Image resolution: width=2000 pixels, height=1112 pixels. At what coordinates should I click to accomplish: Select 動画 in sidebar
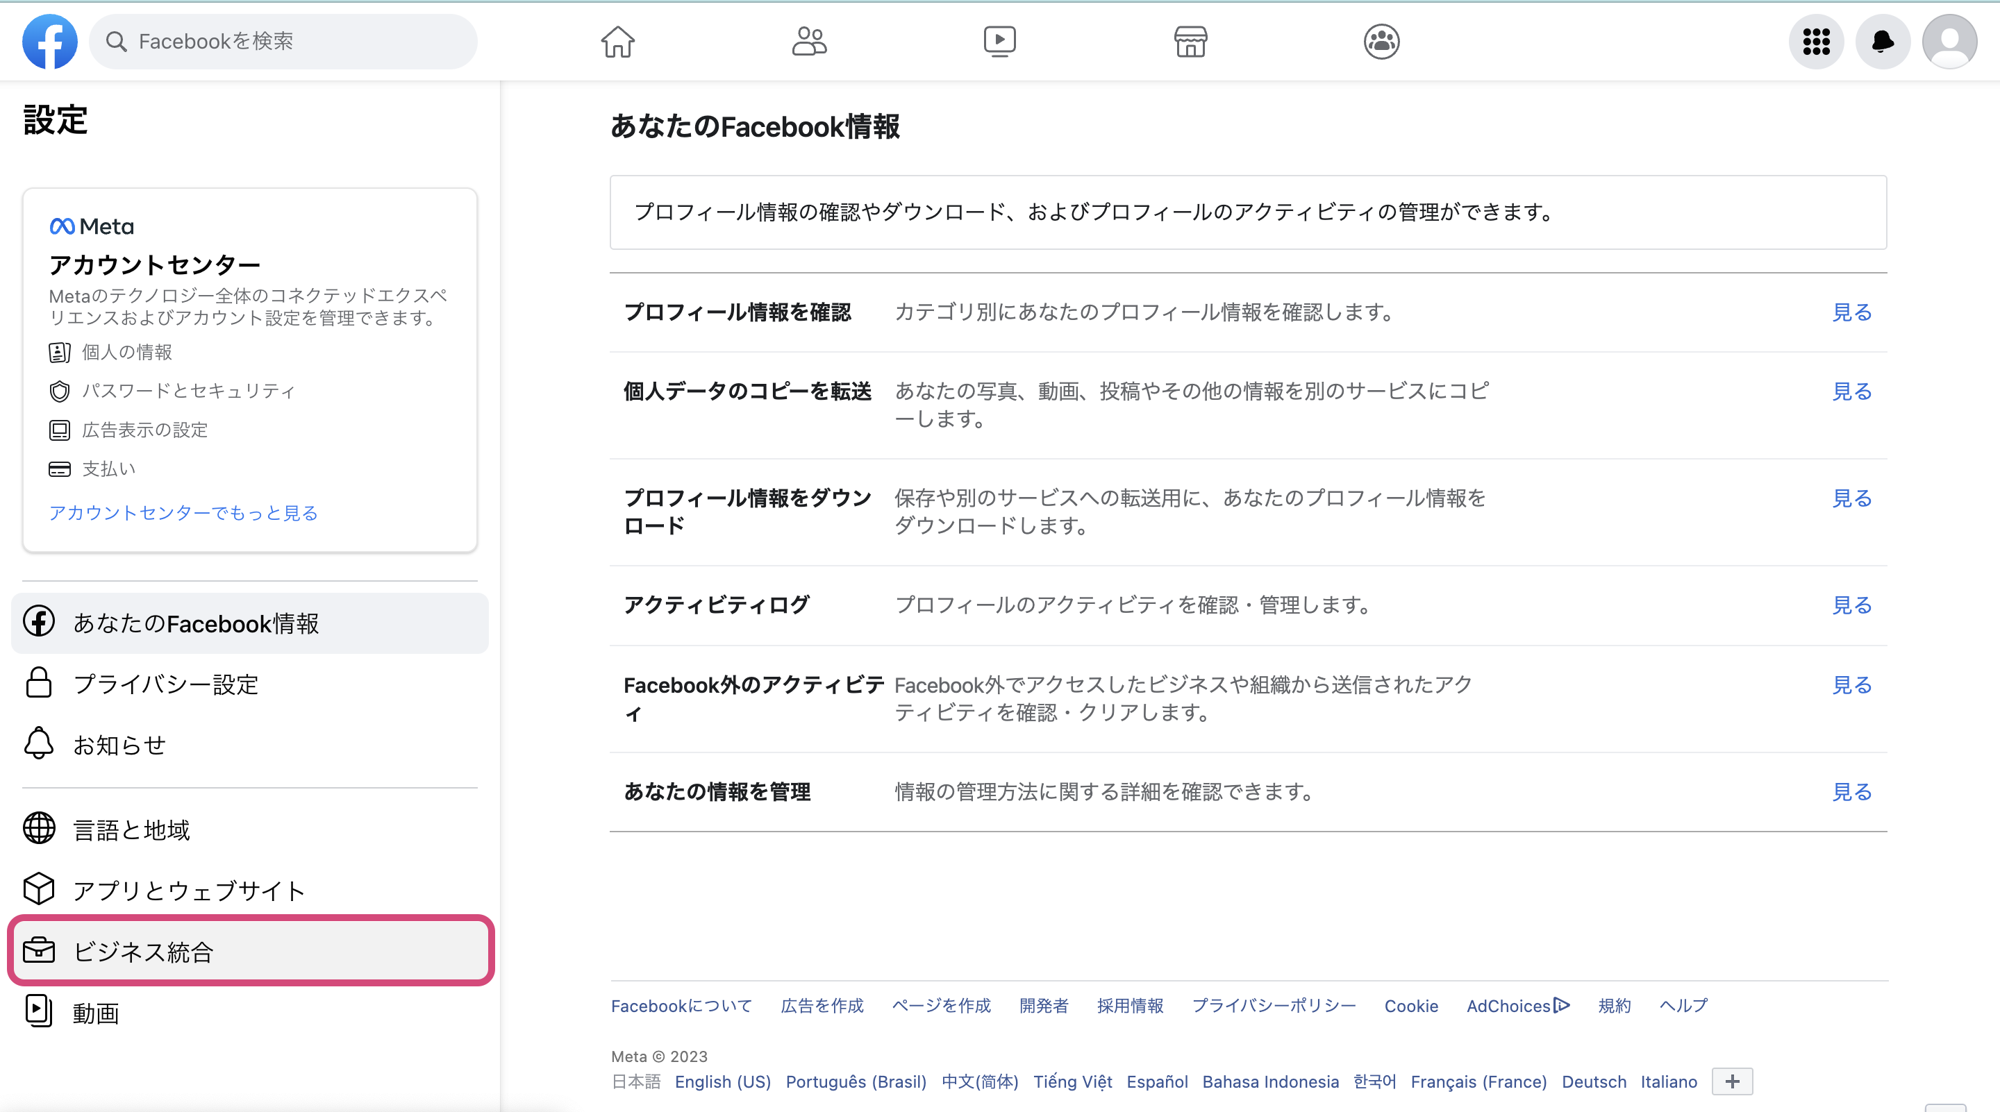tap(250, 1012)
